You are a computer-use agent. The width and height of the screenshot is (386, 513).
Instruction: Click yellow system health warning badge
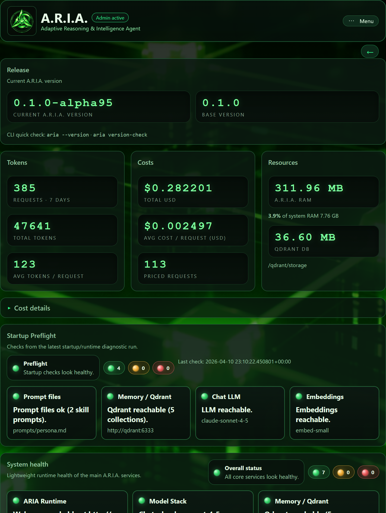[343, 472]
